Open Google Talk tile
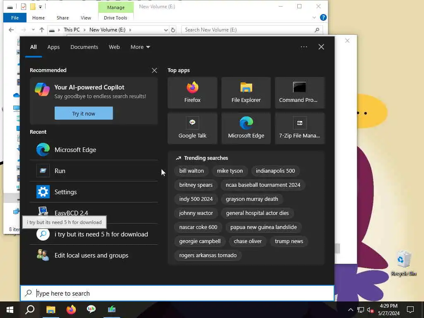The image size is (424, 318). [x=192, y=128]
